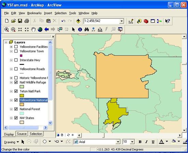Open the Find binoculars tool
This screenshot has width=188, height=153.
click(x=86, y=29)
